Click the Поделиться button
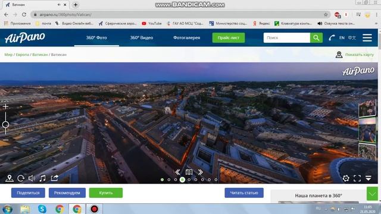The height and width of the screenshot is (214, 381). click(x=28, y=193)
